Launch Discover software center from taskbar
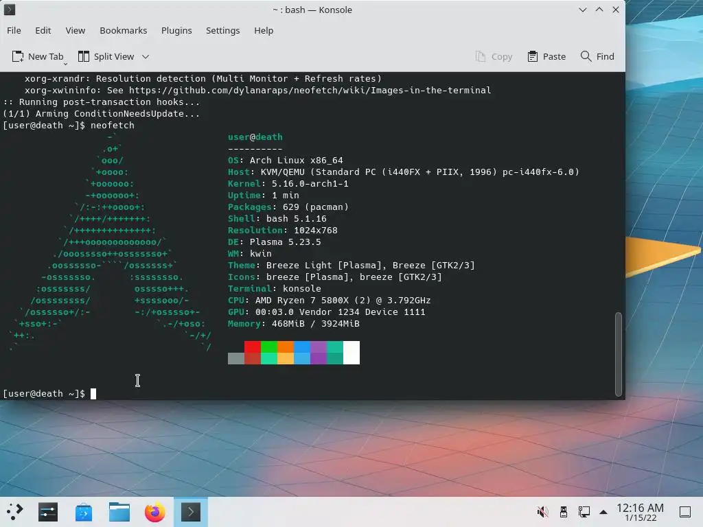 coord(83,512)
